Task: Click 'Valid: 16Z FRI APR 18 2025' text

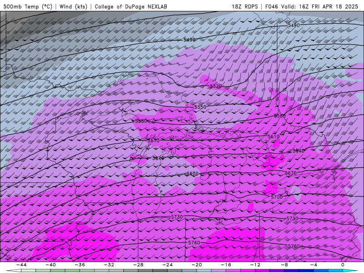Action: (320, 7)
